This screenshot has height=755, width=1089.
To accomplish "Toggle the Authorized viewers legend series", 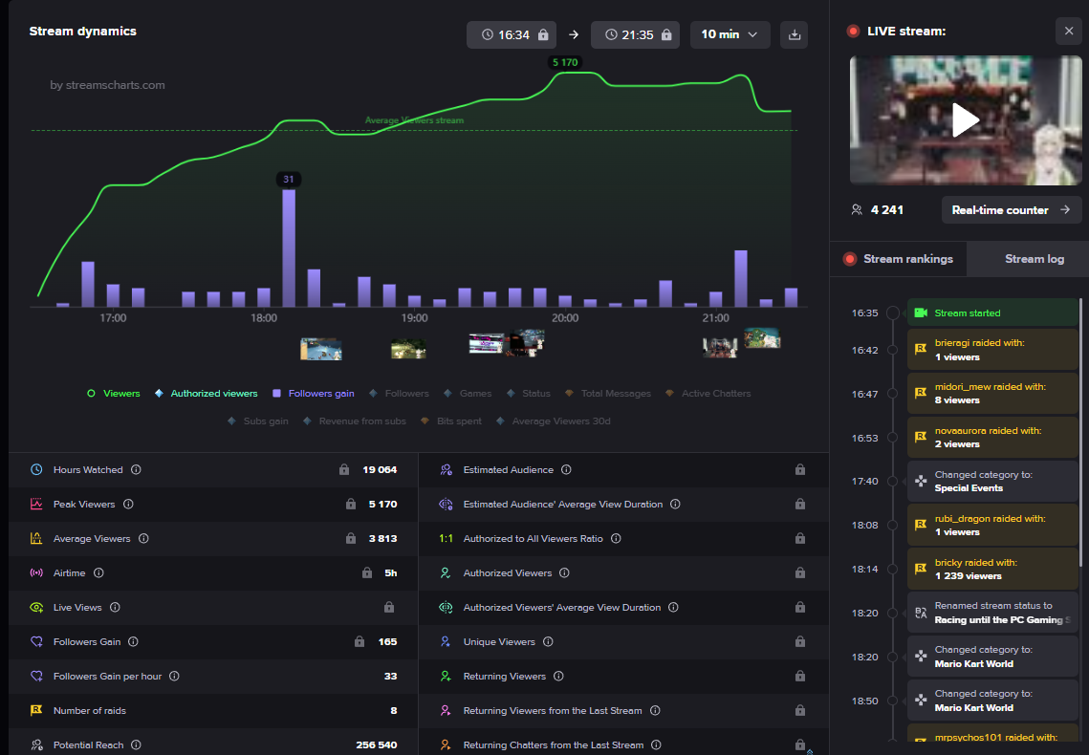I will [x=206, y=394].
